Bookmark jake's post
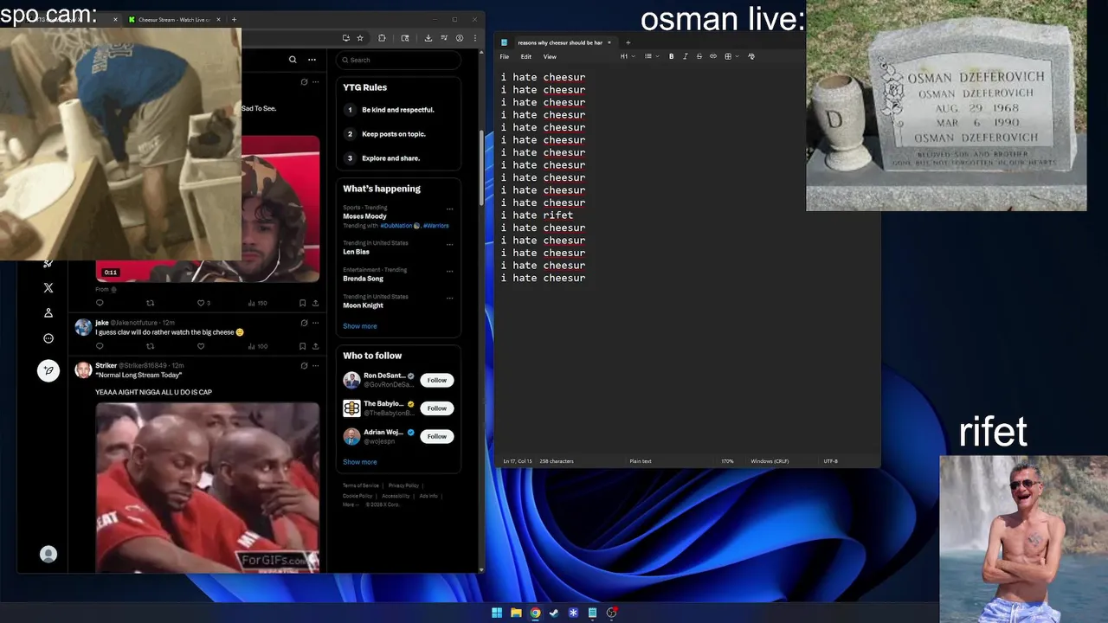1108x623 pixels. (302, 346)
